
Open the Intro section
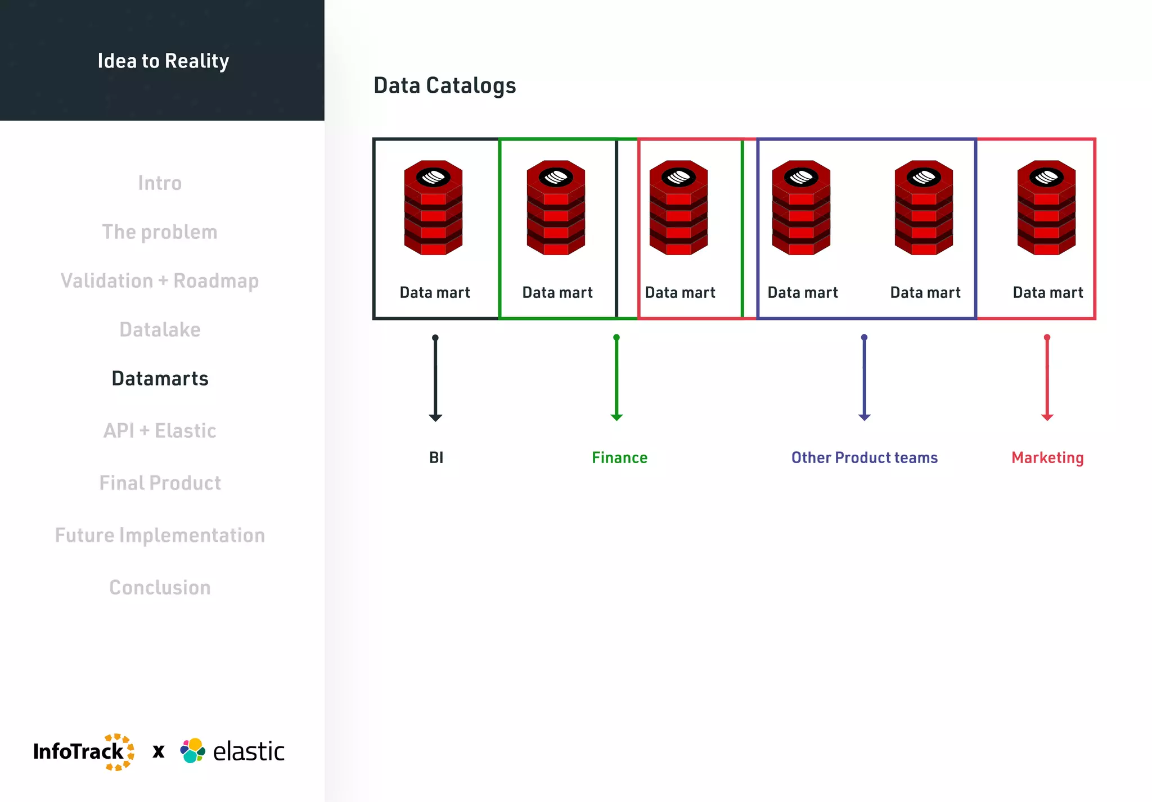click(160, 183)
